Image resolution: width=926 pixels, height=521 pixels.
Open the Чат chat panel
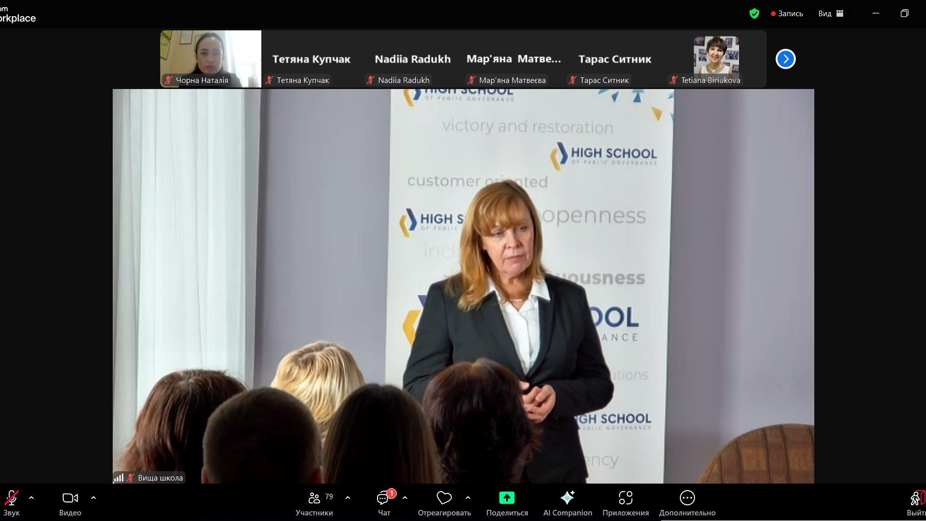click(384, 499)
